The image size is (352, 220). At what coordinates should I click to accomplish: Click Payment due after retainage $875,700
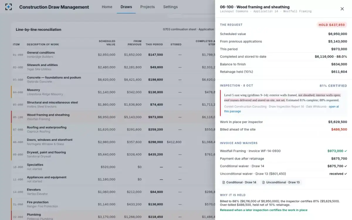[283, 158]
